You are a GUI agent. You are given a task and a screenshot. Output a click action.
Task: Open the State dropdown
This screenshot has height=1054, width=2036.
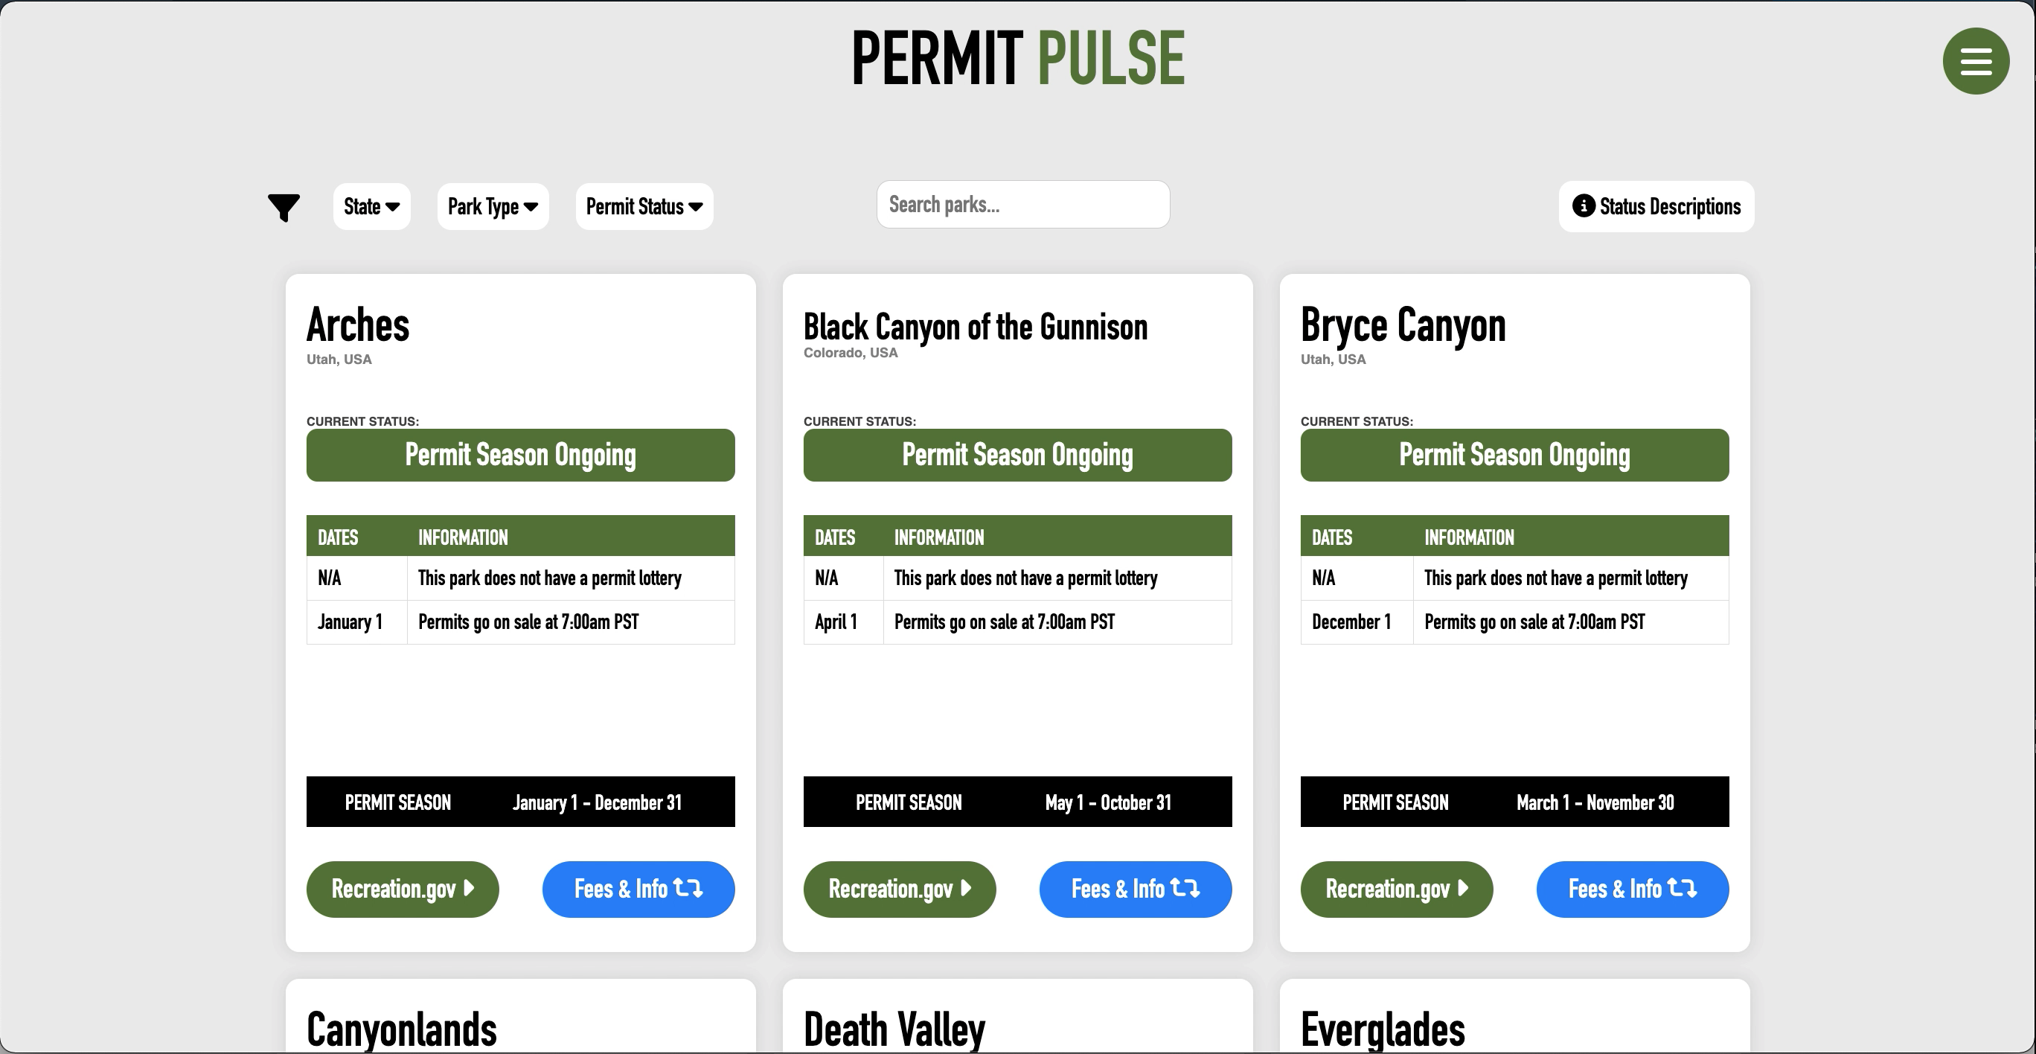coord(371,206)
